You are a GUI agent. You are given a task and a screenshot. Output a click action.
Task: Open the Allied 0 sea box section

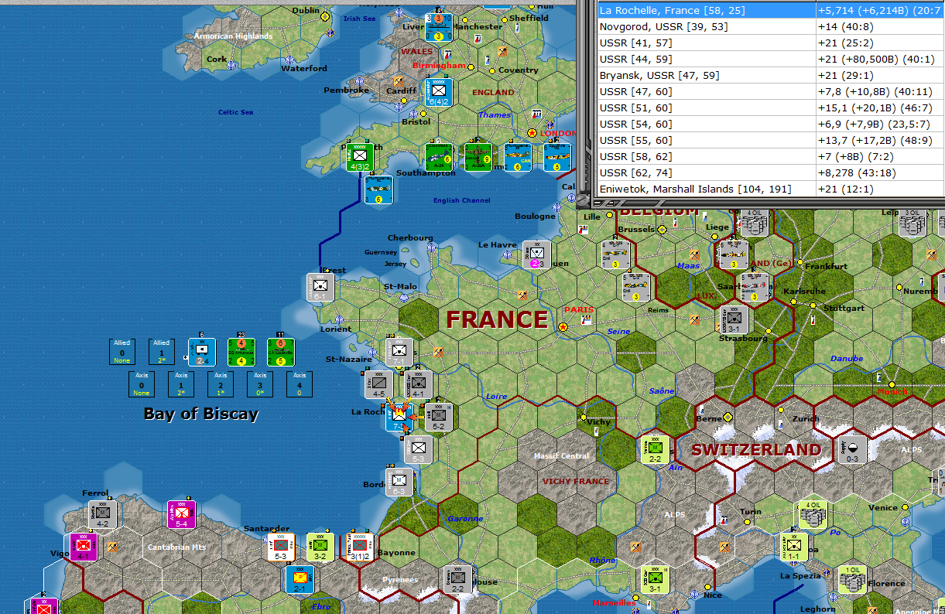coord(122,352)
